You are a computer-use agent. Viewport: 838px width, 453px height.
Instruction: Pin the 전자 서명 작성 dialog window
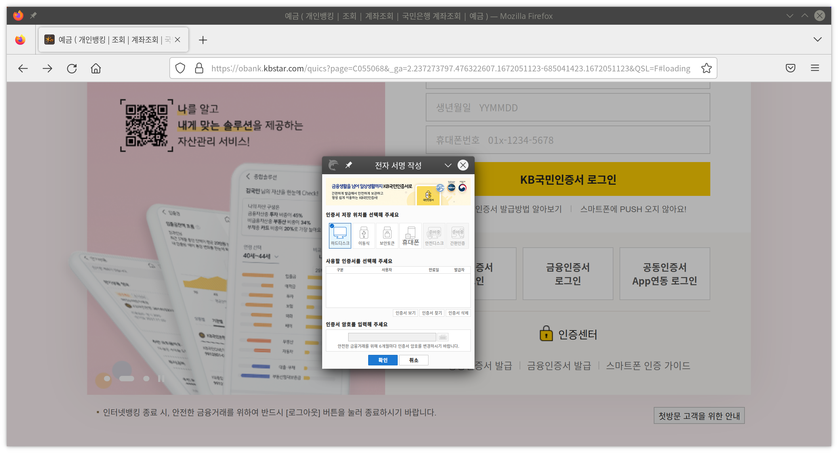[349, 165]
